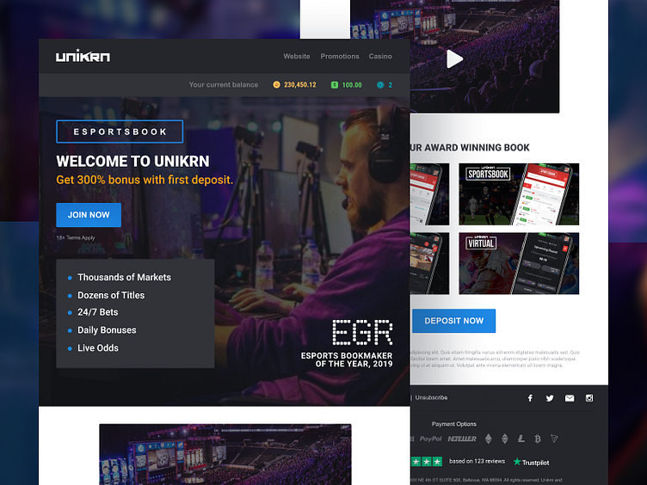Click the ESPORTSBOOK badge
Viewport: 647px width, 485px height.
click(120, 132)
